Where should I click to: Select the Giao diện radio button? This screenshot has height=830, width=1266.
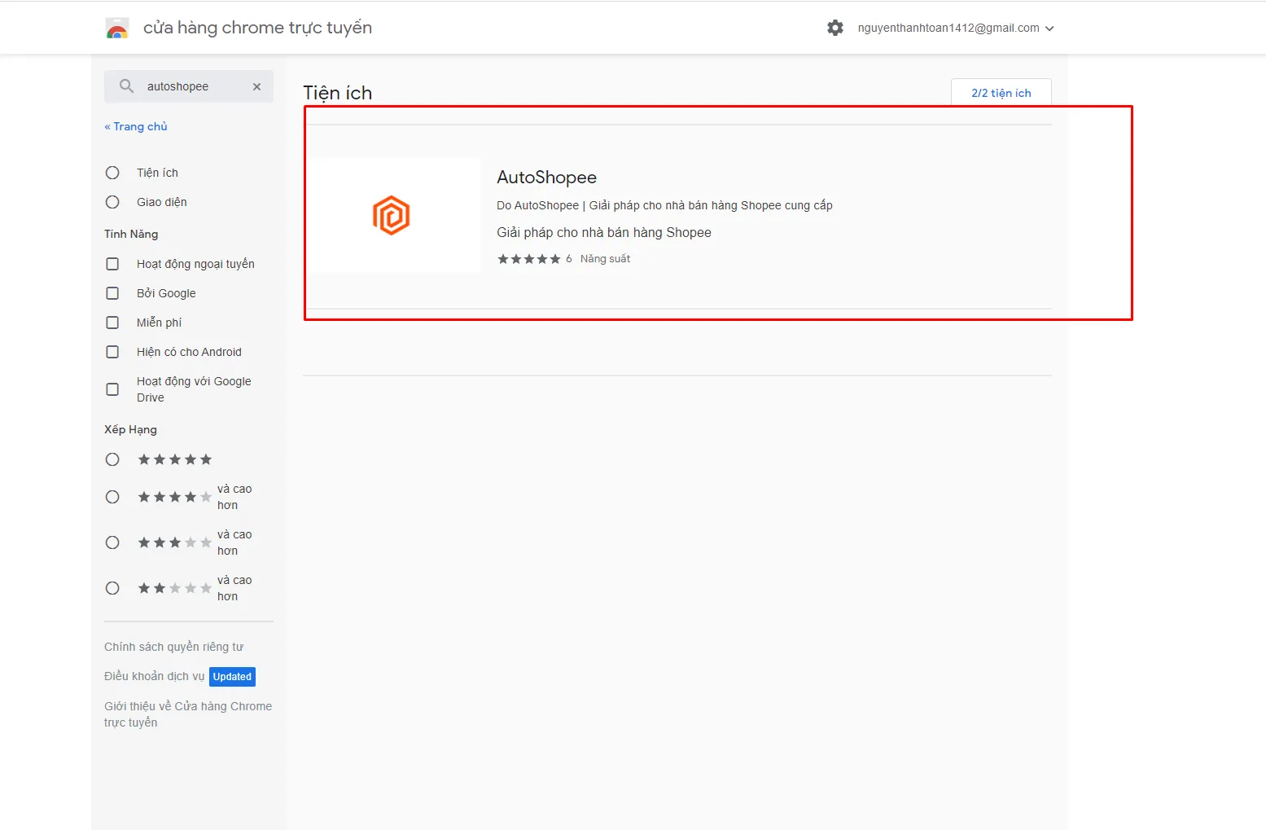(x=112, y=202)
